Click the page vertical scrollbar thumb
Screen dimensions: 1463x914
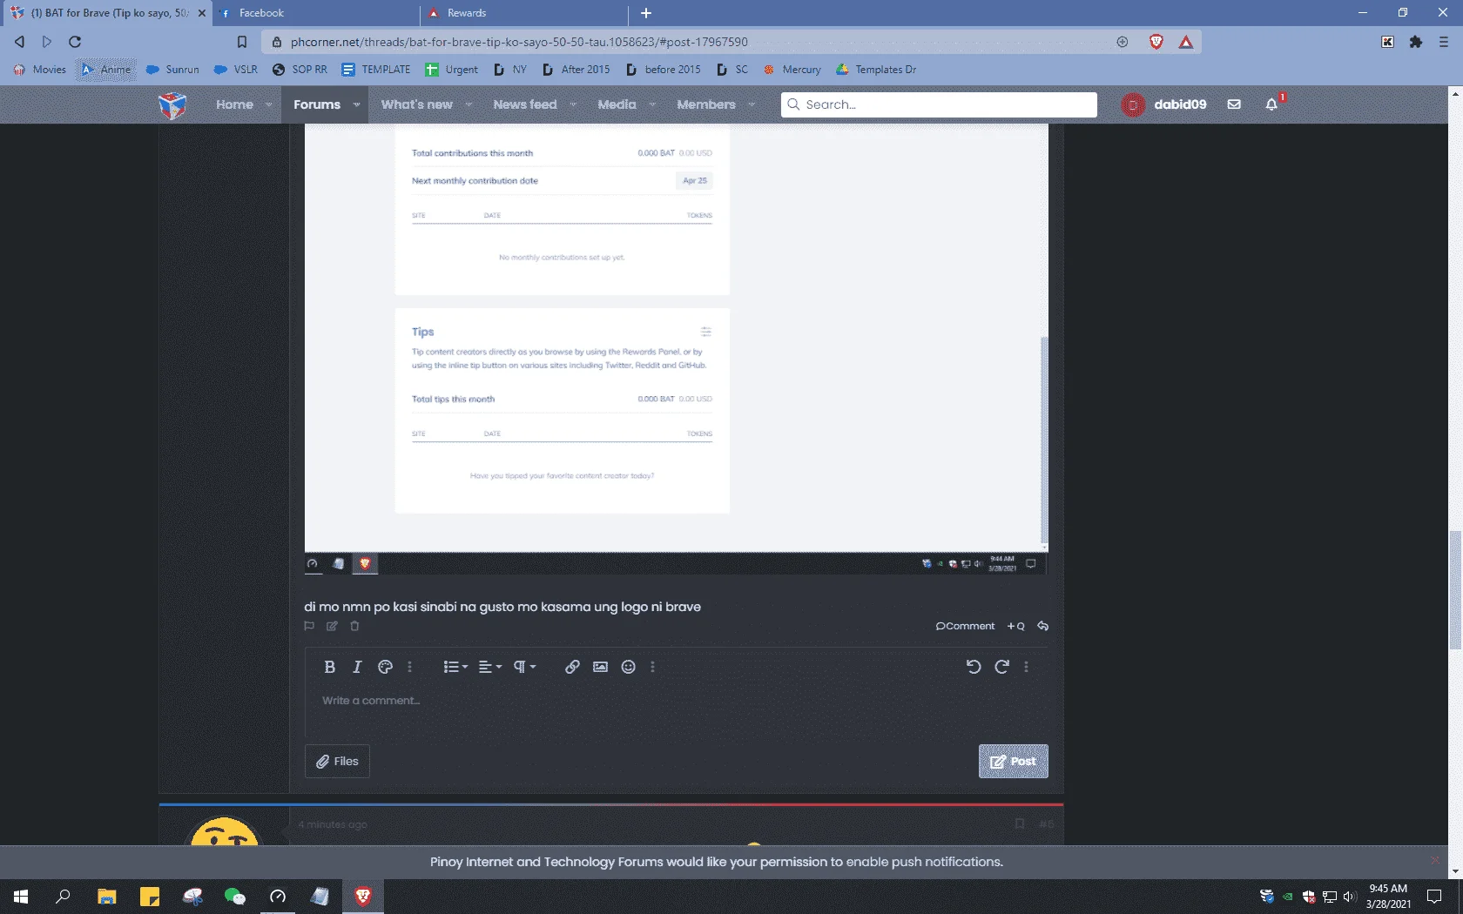coord(1454,588)
